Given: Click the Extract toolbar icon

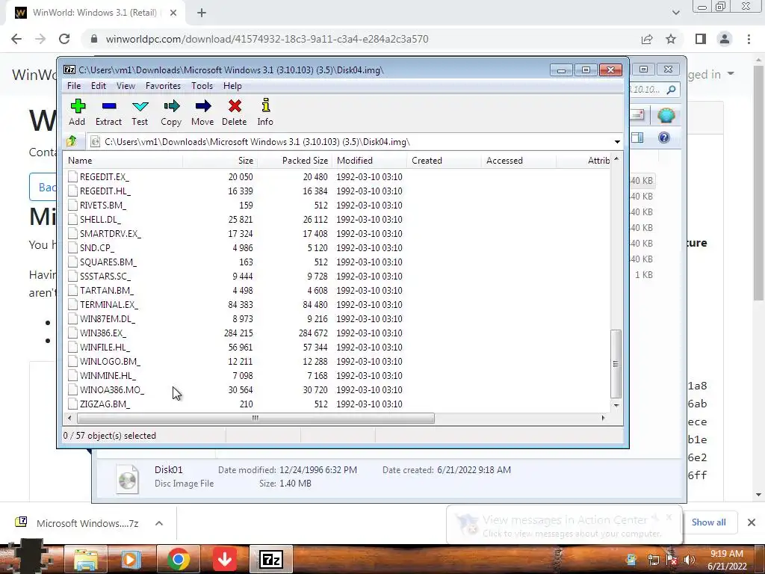Looking at the screenshot, I should click(x=109, y=106).
